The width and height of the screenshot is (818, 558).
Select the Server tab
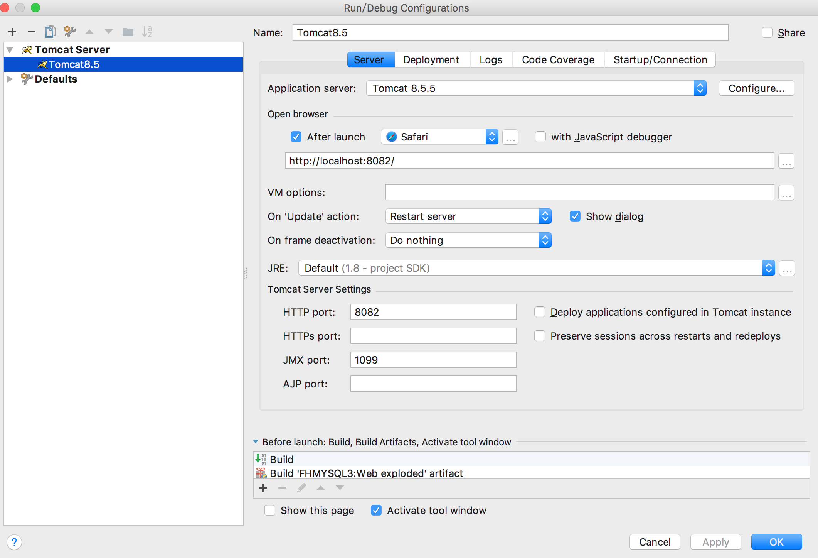371,60
